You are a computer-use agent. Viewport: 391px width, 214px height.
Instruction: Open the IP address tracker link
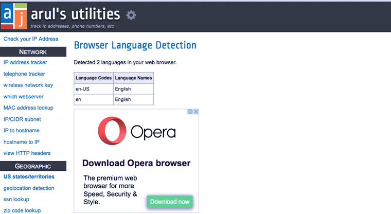point(25,62)
